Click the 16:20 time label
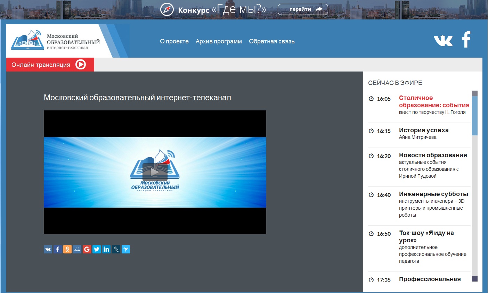Image resolution: width=488 pixels, height=293 pixels. (384, 156)
